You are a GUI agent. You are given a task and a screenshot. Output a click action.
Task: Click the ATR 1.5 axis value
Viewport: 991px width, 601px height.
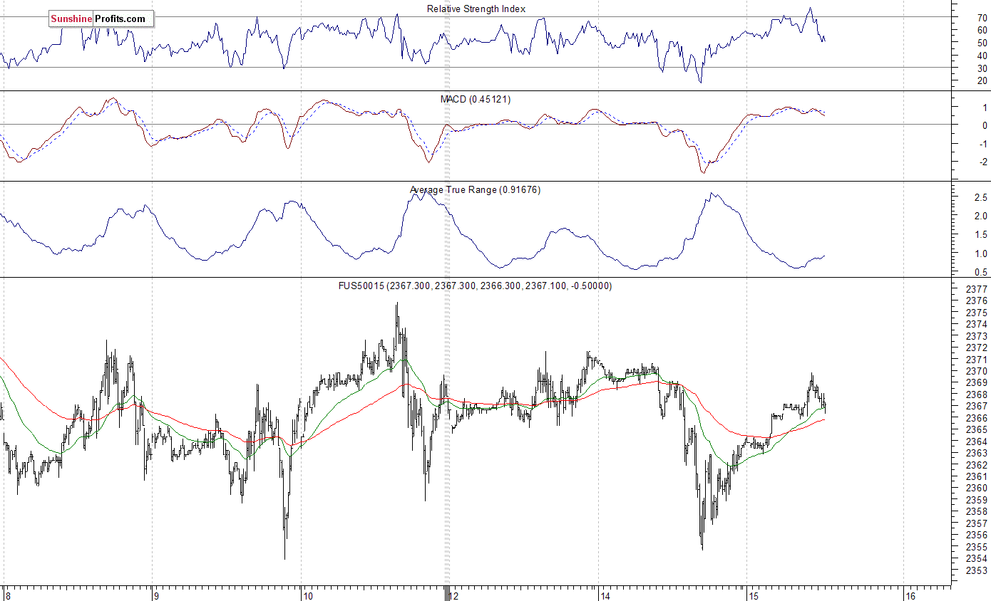[x=980, y=235]
